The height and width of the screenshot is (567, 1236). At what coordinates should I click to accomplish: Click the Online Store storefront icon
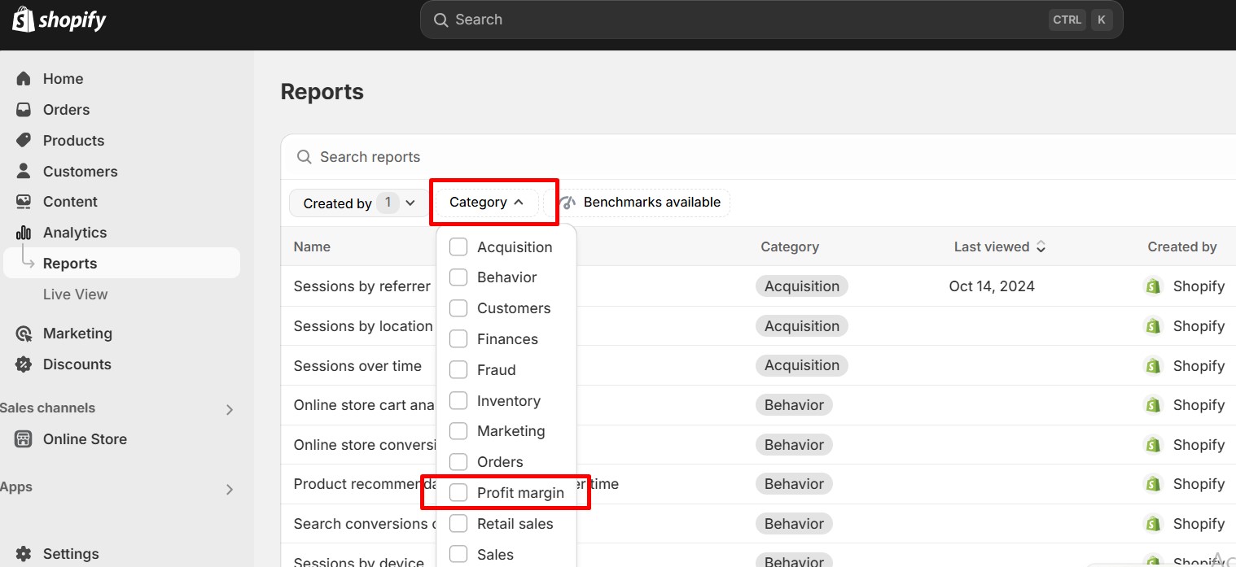24,439
